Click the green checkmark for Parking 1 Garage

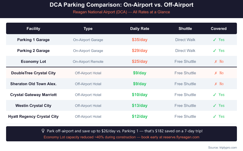click(215, 40)
